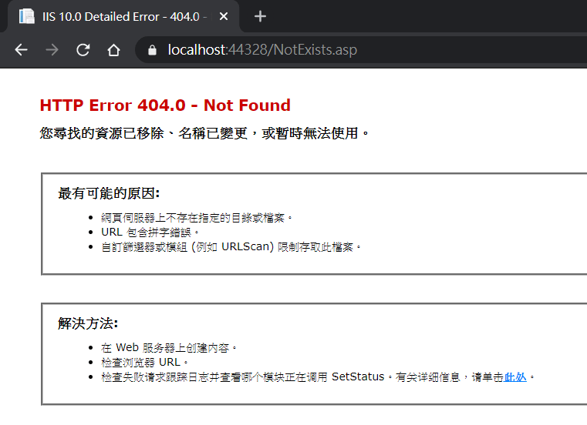Reload the page with the refresh icon
587x425 pixels.
coord(83,50)
